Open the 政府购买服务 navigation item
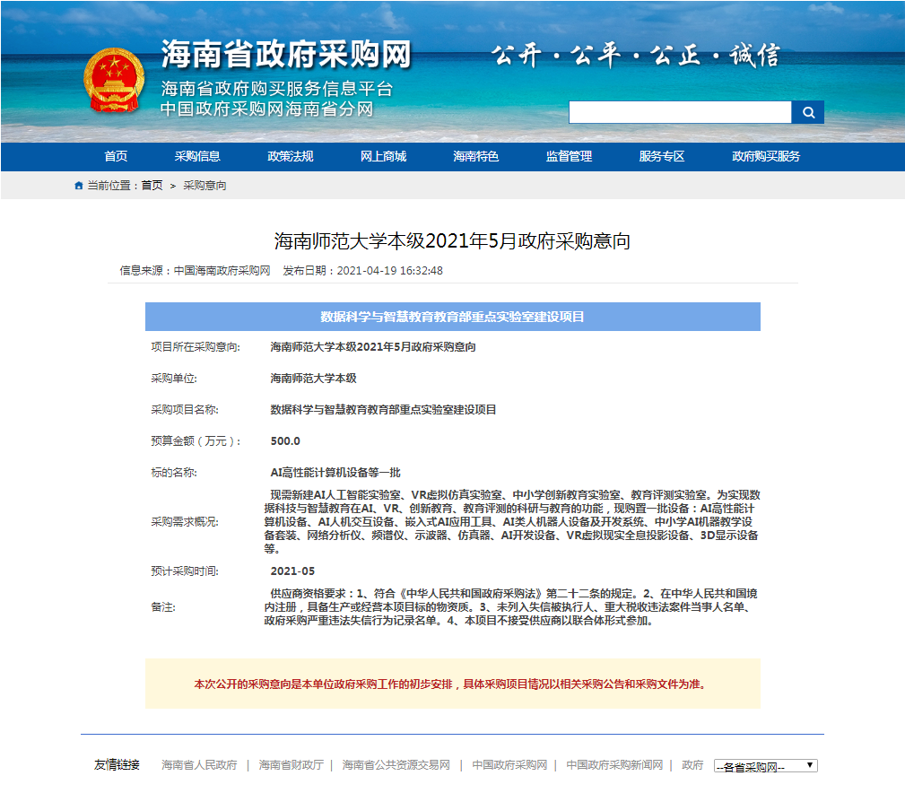The image size is (905, 793). [x=766, y=156]
